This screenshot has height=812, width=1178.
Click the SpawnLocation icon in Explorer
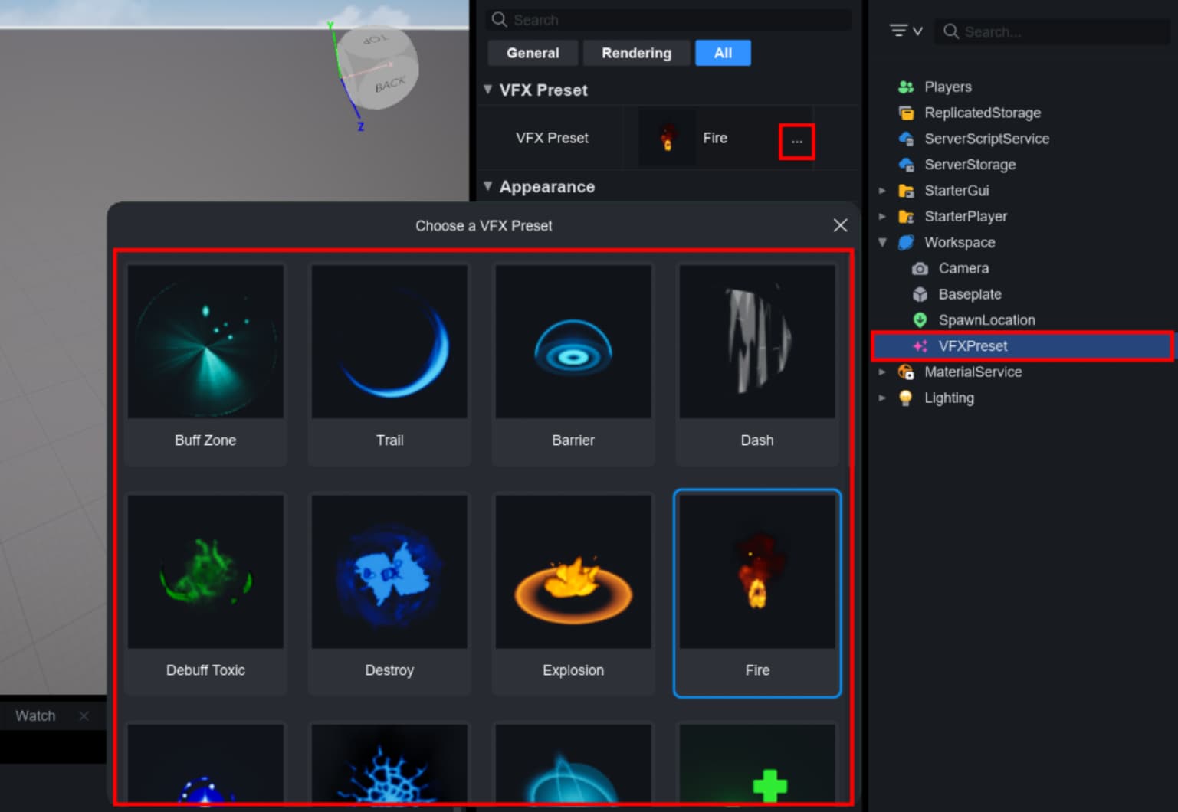coord(920,320)
